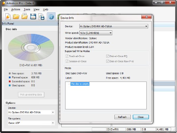Click the 'Supported Write Modes' group label

click(77, 51)
